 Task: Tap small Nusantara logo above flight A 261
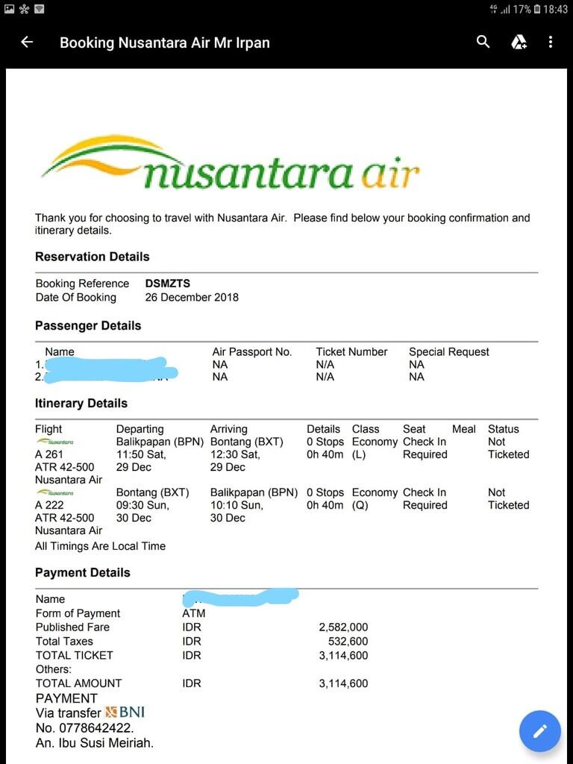click(x=54, y=442)
